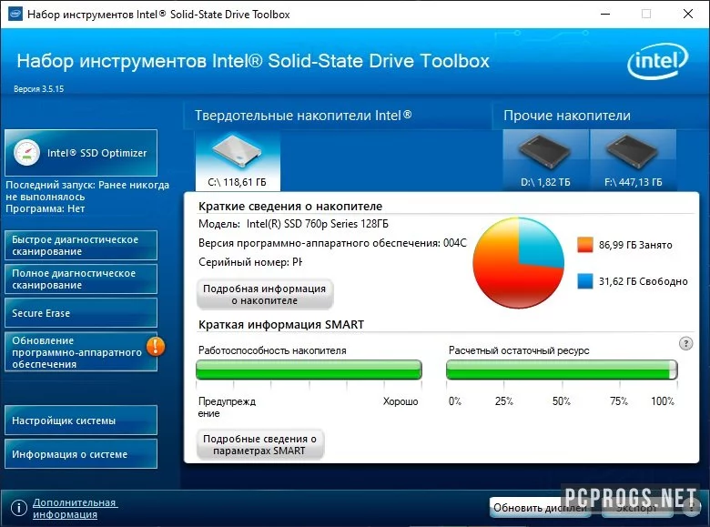Click the other drives header (Прочие накопители)
The height and width of the screenshot is (527, 710).
coord(567,116)
